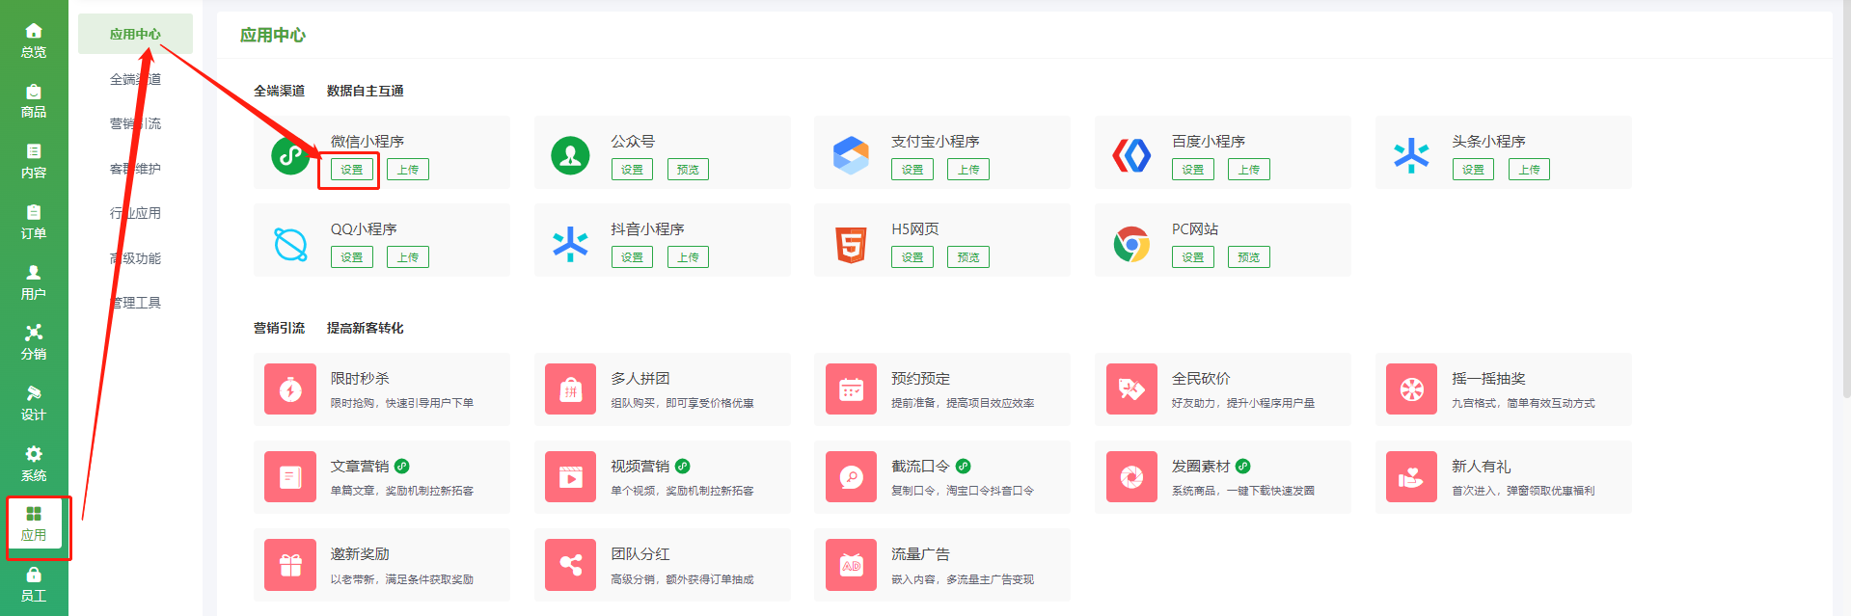Viewport: 1851px width, 616px height.
Task: Open the 商品 section in sidebar
Action: [x=34, y=100]
